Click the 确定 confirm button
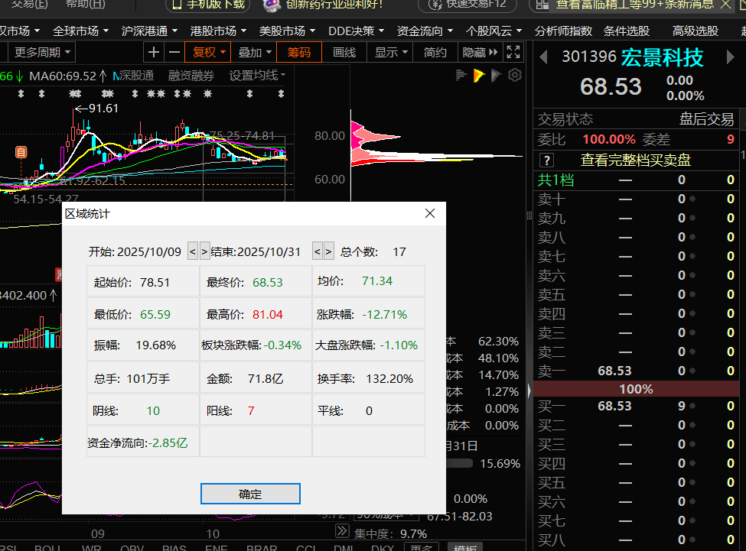 [250, 494]
